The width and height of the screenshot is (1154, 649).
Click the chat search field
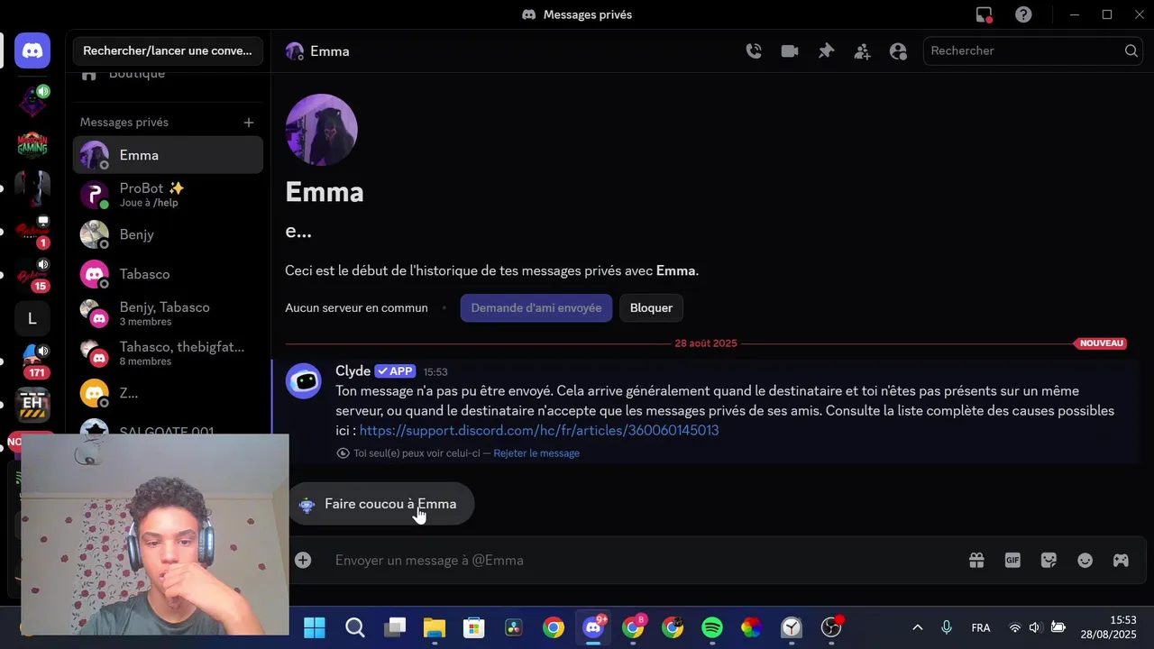point(1033,50)
